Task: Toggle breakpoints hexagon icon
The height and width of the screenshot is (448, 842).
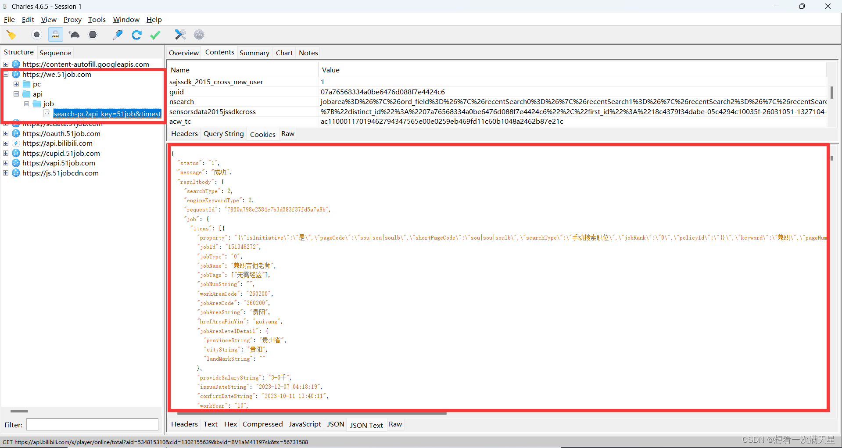Action: (x=93, y=35)
